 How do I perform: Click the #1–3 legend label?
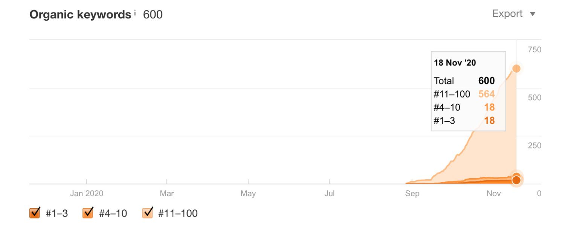pyautogui.click(x=56, y=214)
